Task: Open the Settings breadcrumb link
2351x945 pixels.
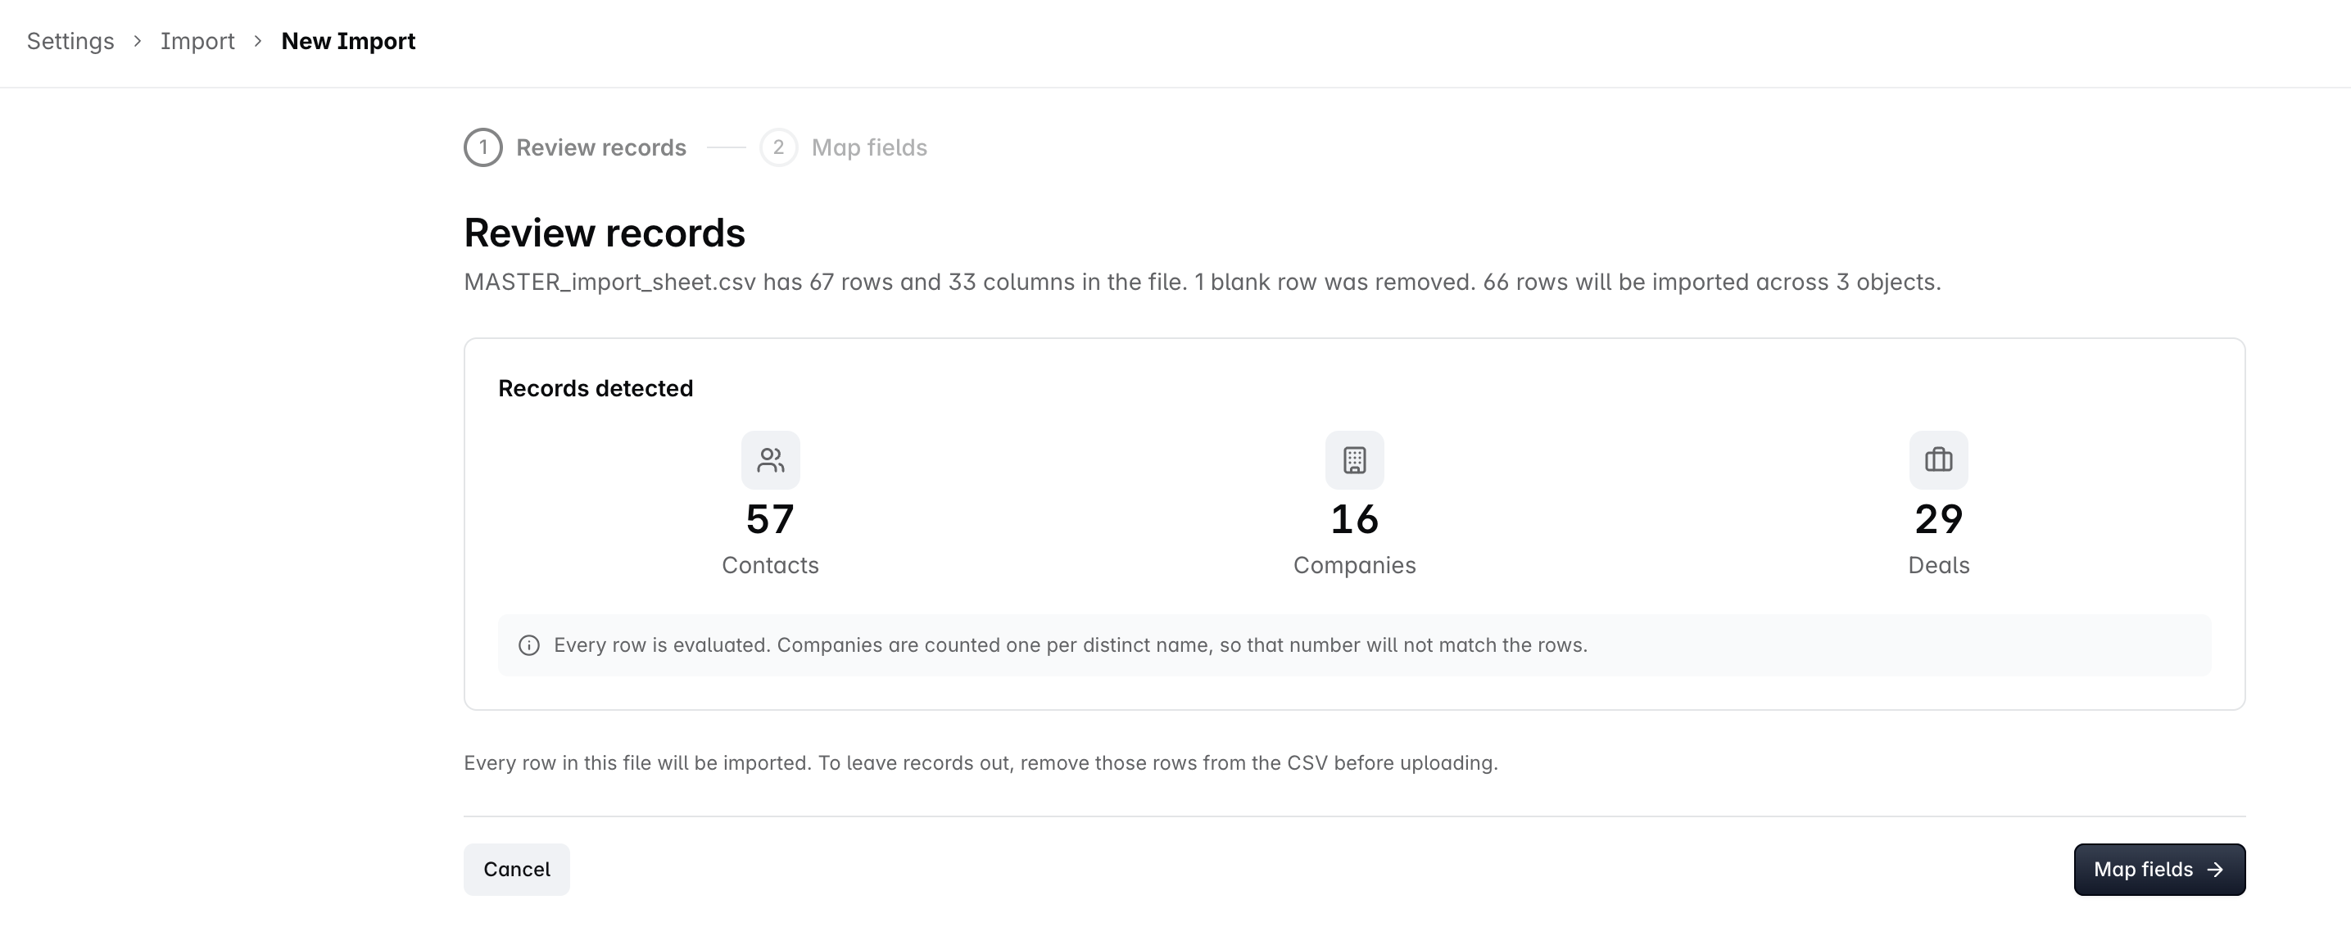Action: (70, 41)
